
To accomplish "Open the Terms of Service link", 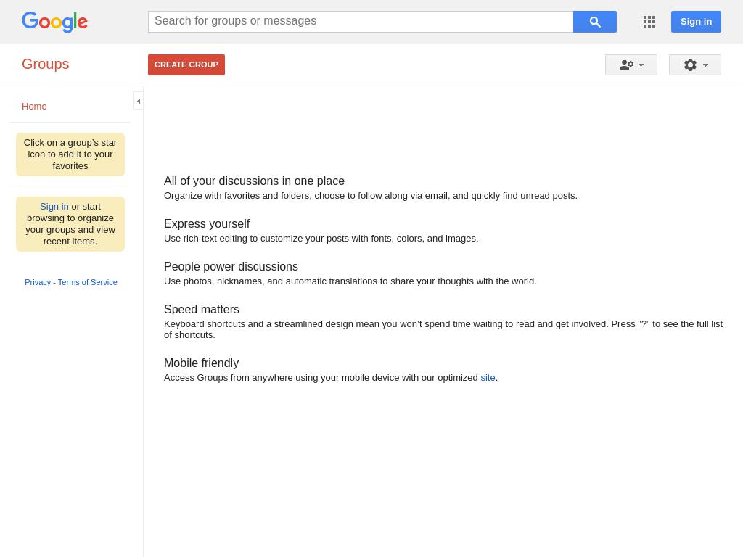I will 87,282.
